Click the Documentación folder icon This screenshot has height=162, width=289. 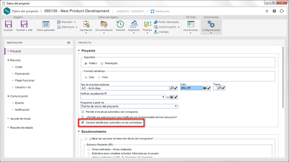point(104,24)
